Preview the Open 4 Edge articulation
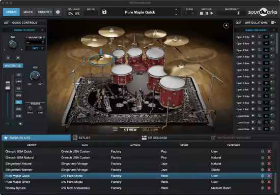Screen dimensions: 280x195 click(x=253, y=37)
